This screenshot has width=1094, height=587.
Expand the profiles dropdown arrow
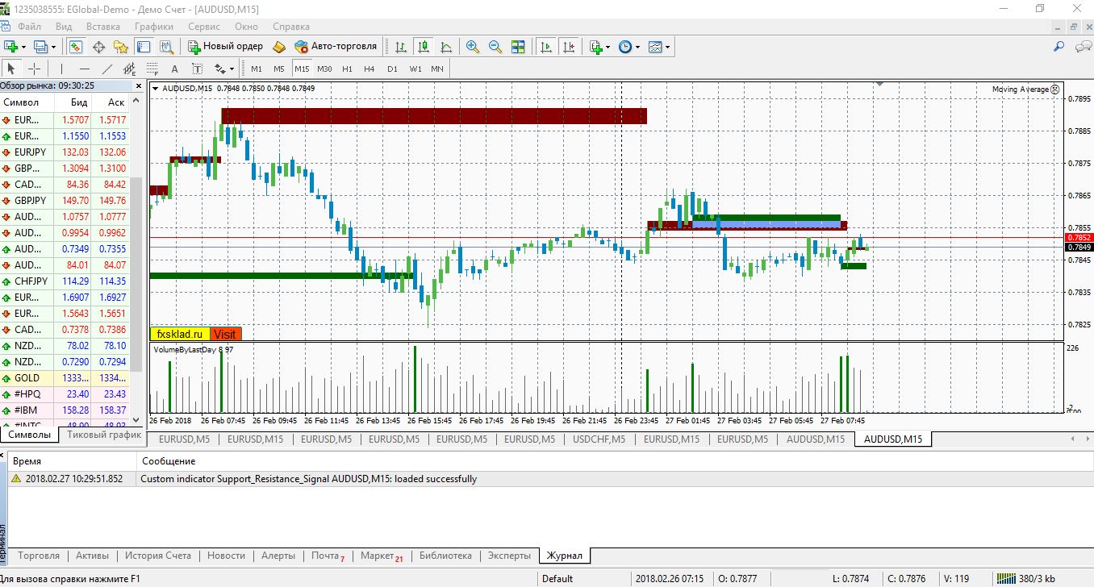[53, 47]
